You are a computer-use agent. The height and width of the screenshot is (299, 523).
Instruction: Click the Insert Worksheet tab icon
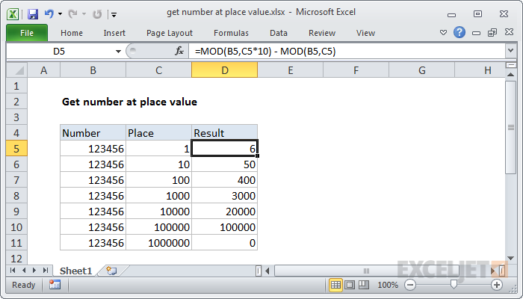pos(111,271)
